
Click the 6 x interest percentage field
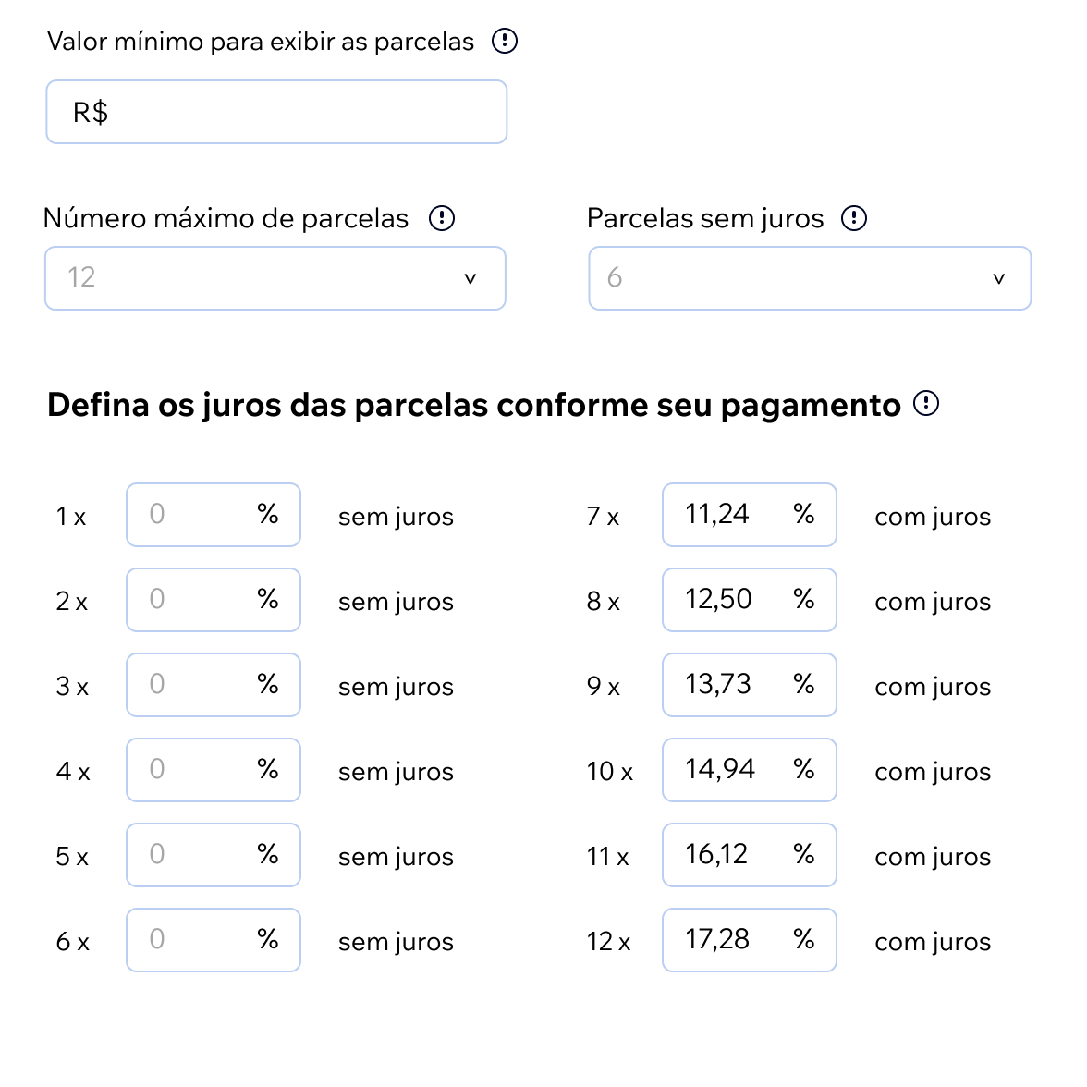click(x=199, y=940)
